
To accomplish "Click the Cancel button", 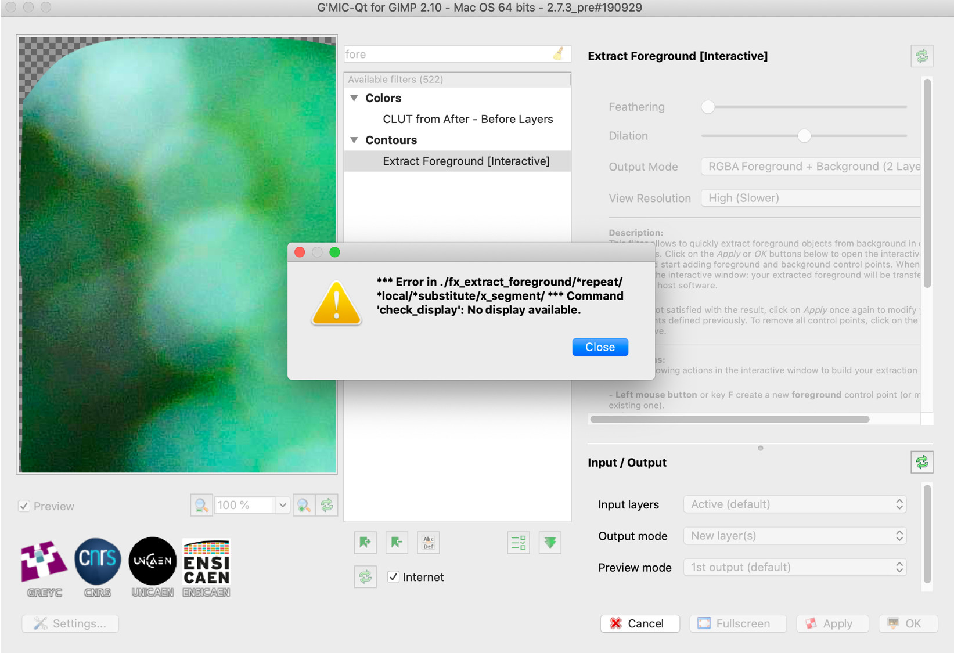I will pyautogui.click(x=640, y=623).
